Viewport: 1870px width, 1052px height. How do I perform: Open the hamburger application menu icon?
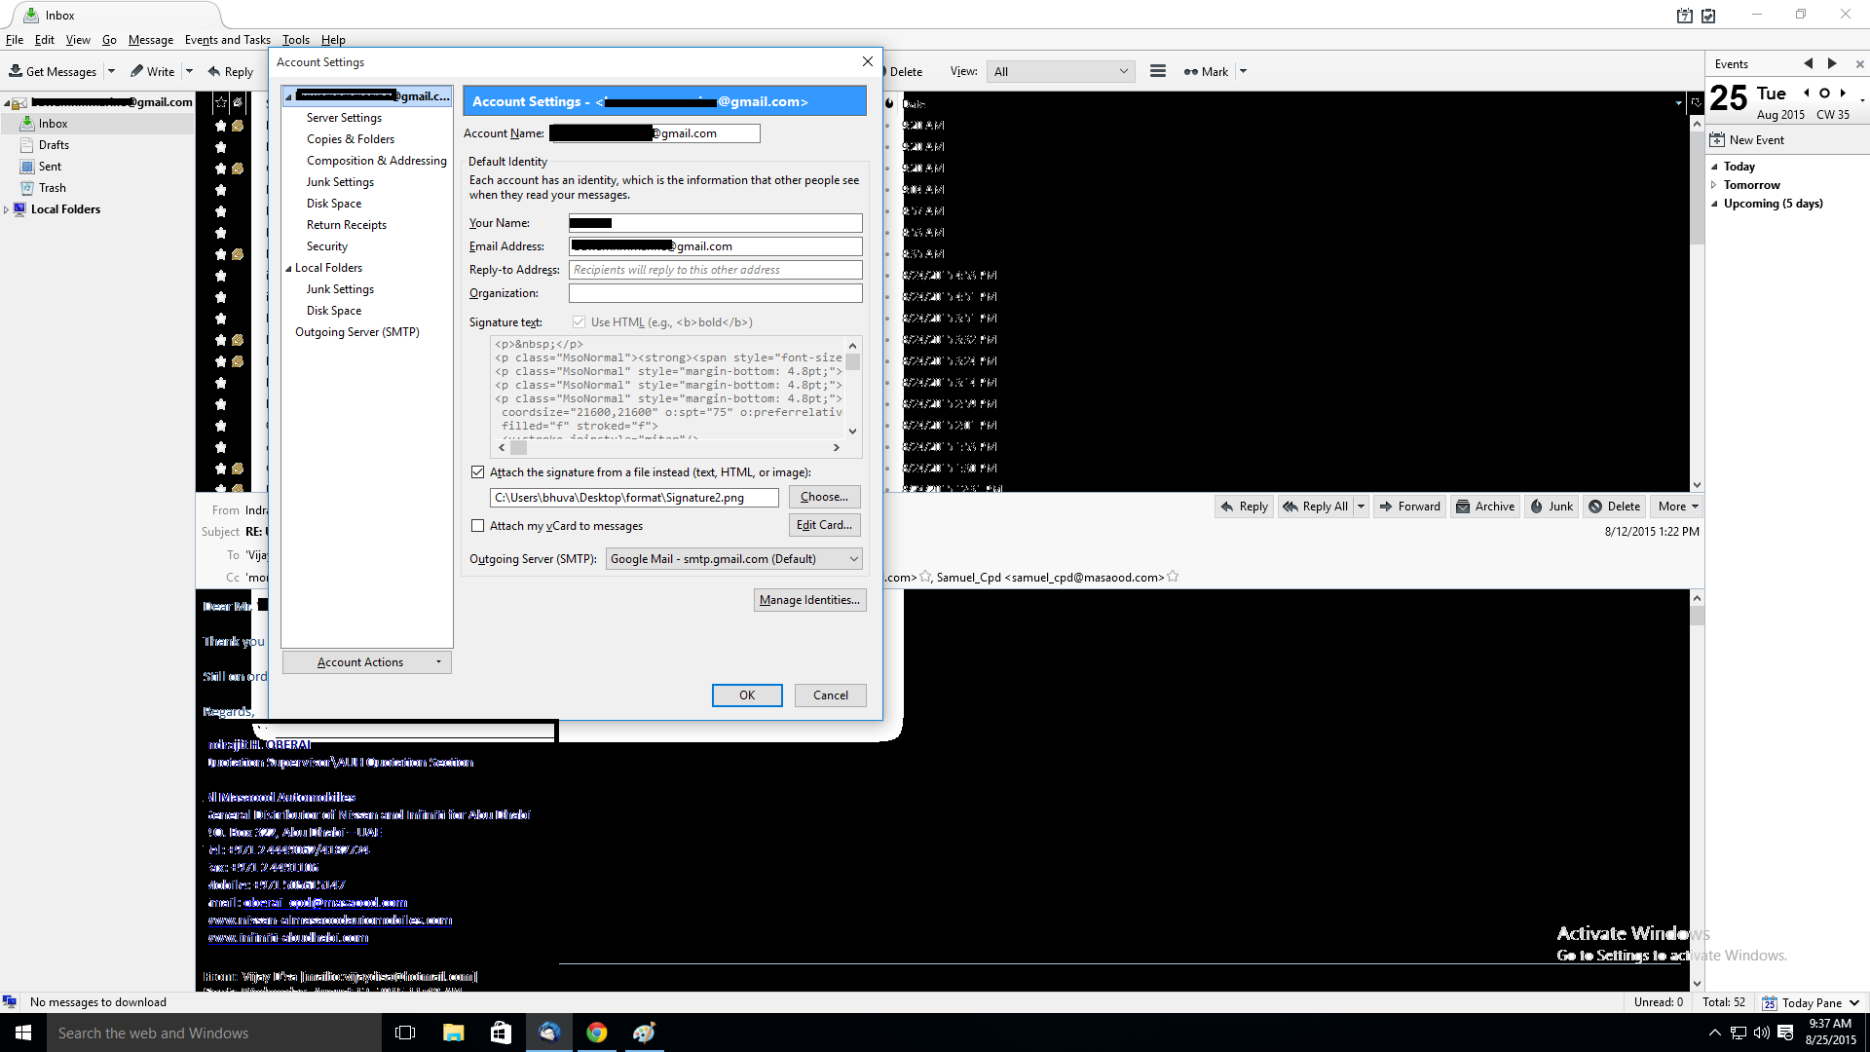pyautogui.click(x=1158, y=71)
